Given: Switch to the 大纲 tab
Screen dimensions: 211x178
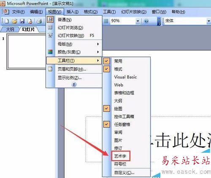Looking at the screenshot, I should [10, 29].
